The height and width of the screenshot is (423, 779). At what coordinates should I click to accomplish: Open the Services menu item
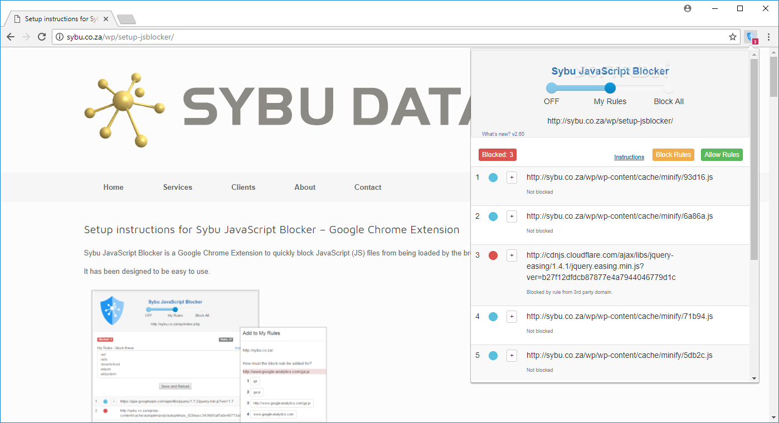coord(178,187)
